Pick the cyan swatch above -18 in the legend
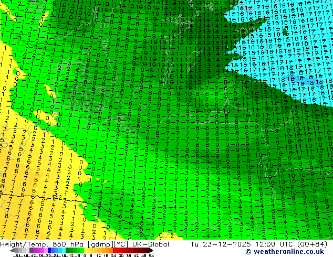 64,250
